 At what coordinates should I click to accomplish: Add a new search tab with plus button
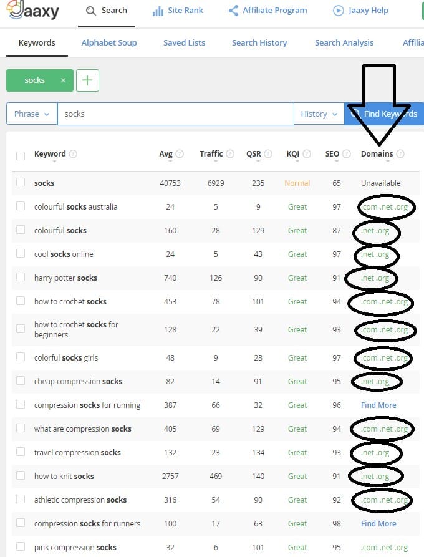(x=87, y=80)
